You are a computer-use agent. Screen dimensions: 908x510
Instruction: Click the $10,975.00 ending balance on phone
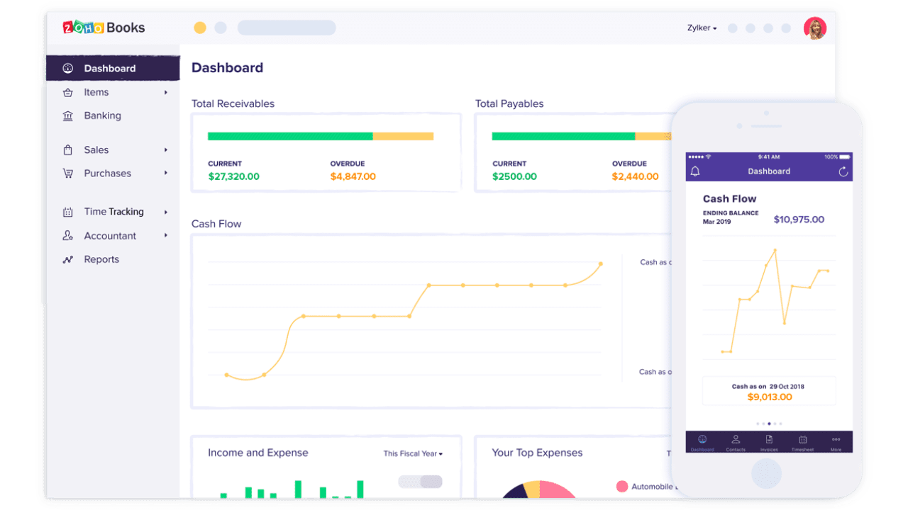[x=799, y=220]
